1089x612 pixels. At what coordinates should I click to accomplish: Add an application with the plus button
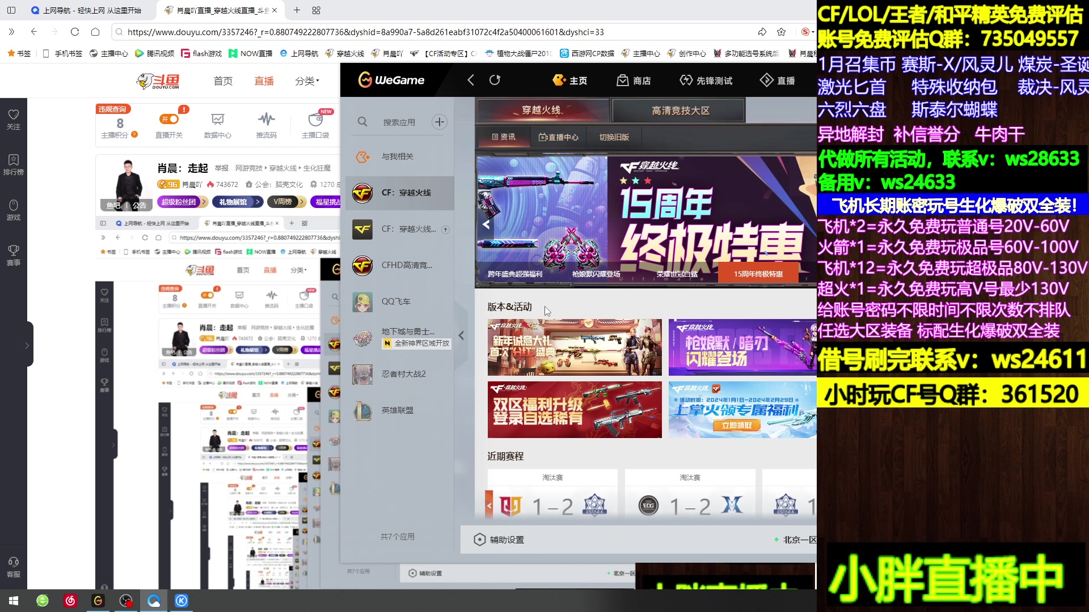click(440, 122)
